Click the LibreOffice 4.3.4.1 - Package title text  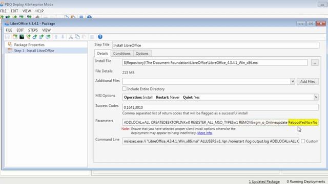(33, 24)
